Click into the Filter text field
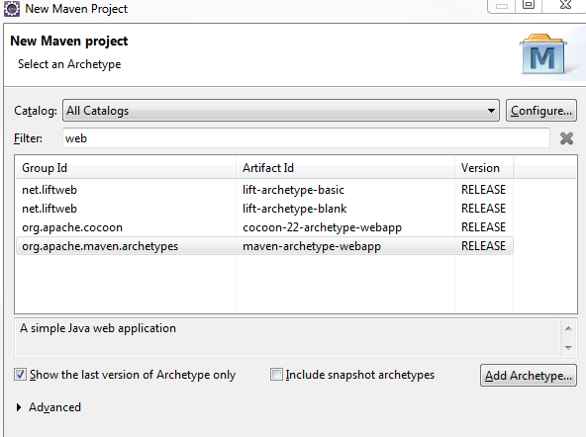Screen dimensions: 586x437 pyautogui.click(x=306, y=138)
